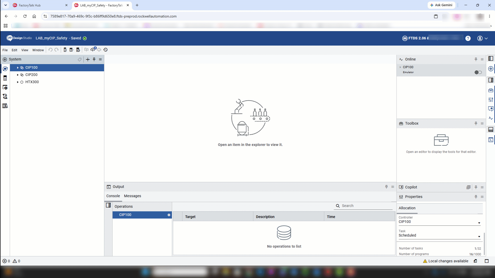Open a new browser tab
The width and height of the screenshot is (495, 278).
click(137, 5)
